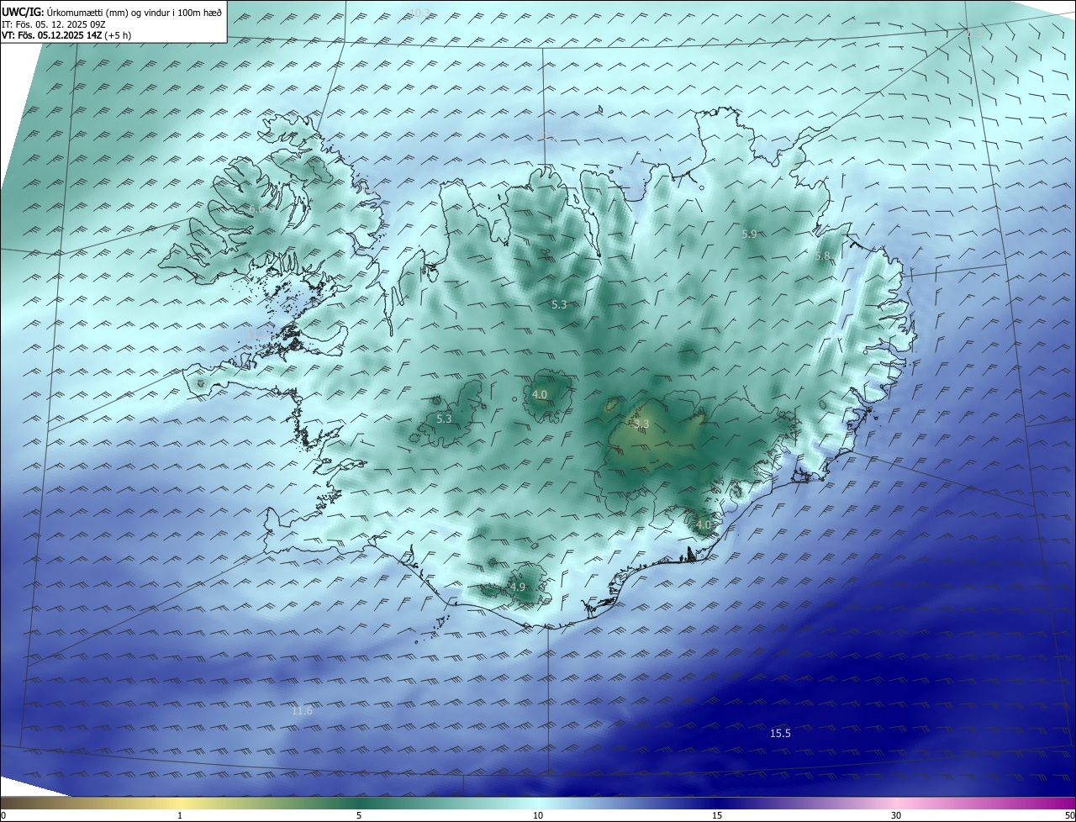Screen dimensions: 1076x822
Task: Click the color scale tick label 50
Action: (x=1069, y=815)
